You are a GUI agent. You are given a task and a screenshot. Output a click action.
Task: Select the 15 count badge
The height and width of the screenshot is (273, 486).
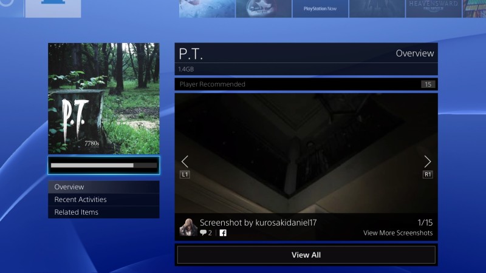pyautogui.click(x=428, y=84)
